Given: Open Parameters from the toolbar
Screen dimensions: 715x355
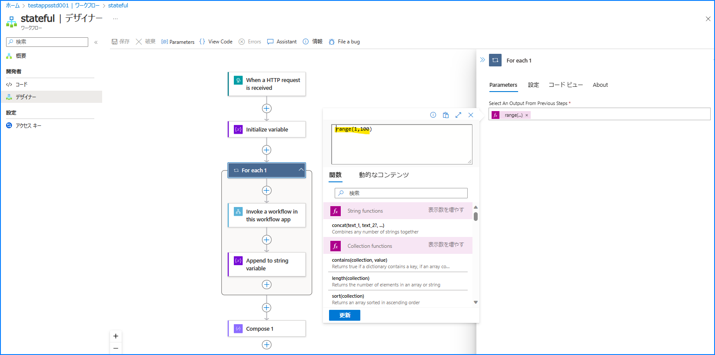Looking at the screenshot, I should point(178,42).
